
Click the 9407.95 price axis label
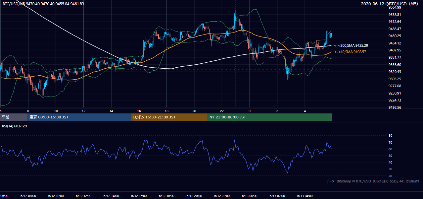click(x=395, y=50)
